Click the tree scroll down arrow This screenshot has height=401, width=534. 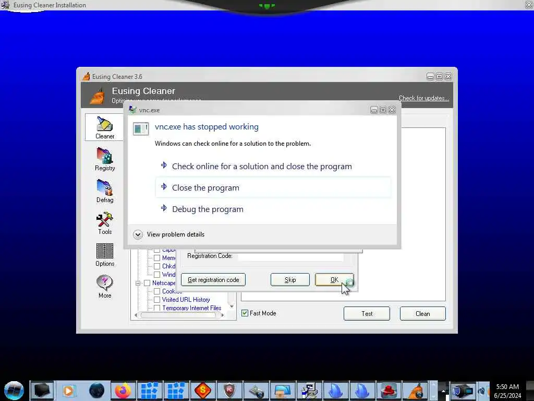pyautogui.click(x=232, y=306)
